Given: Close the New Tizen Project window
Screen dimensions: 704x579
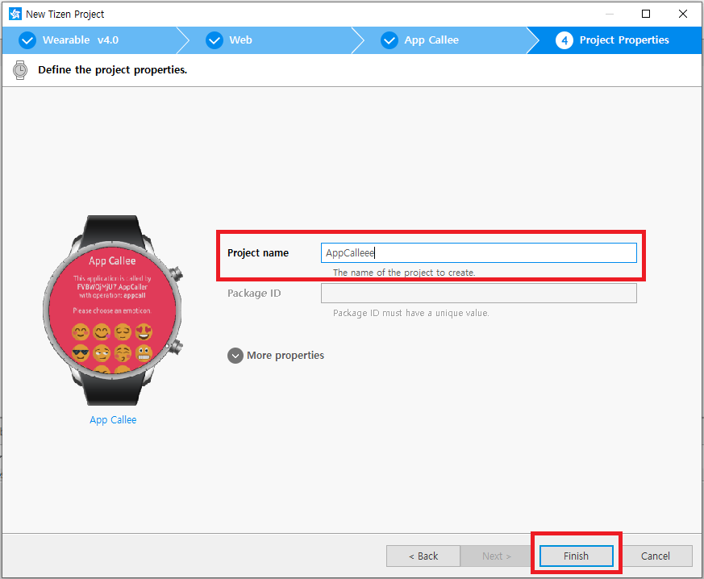Looking at the screenshot, I should coord(683,14).
